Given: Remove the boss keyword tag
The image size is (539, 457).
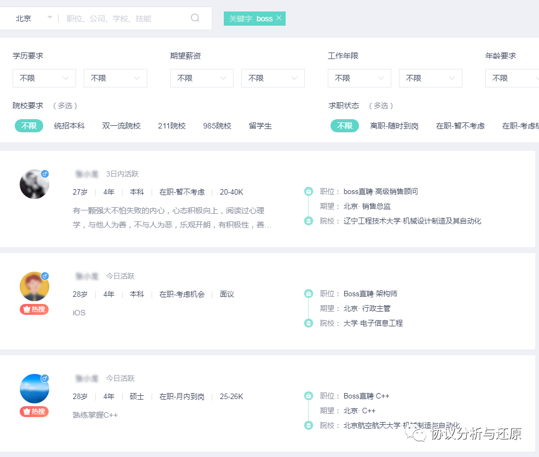Looking at the screenshot, I should [x=279, y=18].
